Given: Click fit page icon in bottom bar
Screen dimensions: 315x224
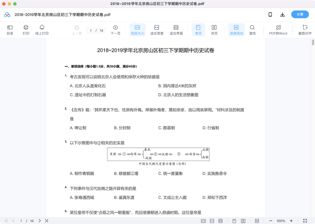Looking at the screenshot, I should point(220,221).
